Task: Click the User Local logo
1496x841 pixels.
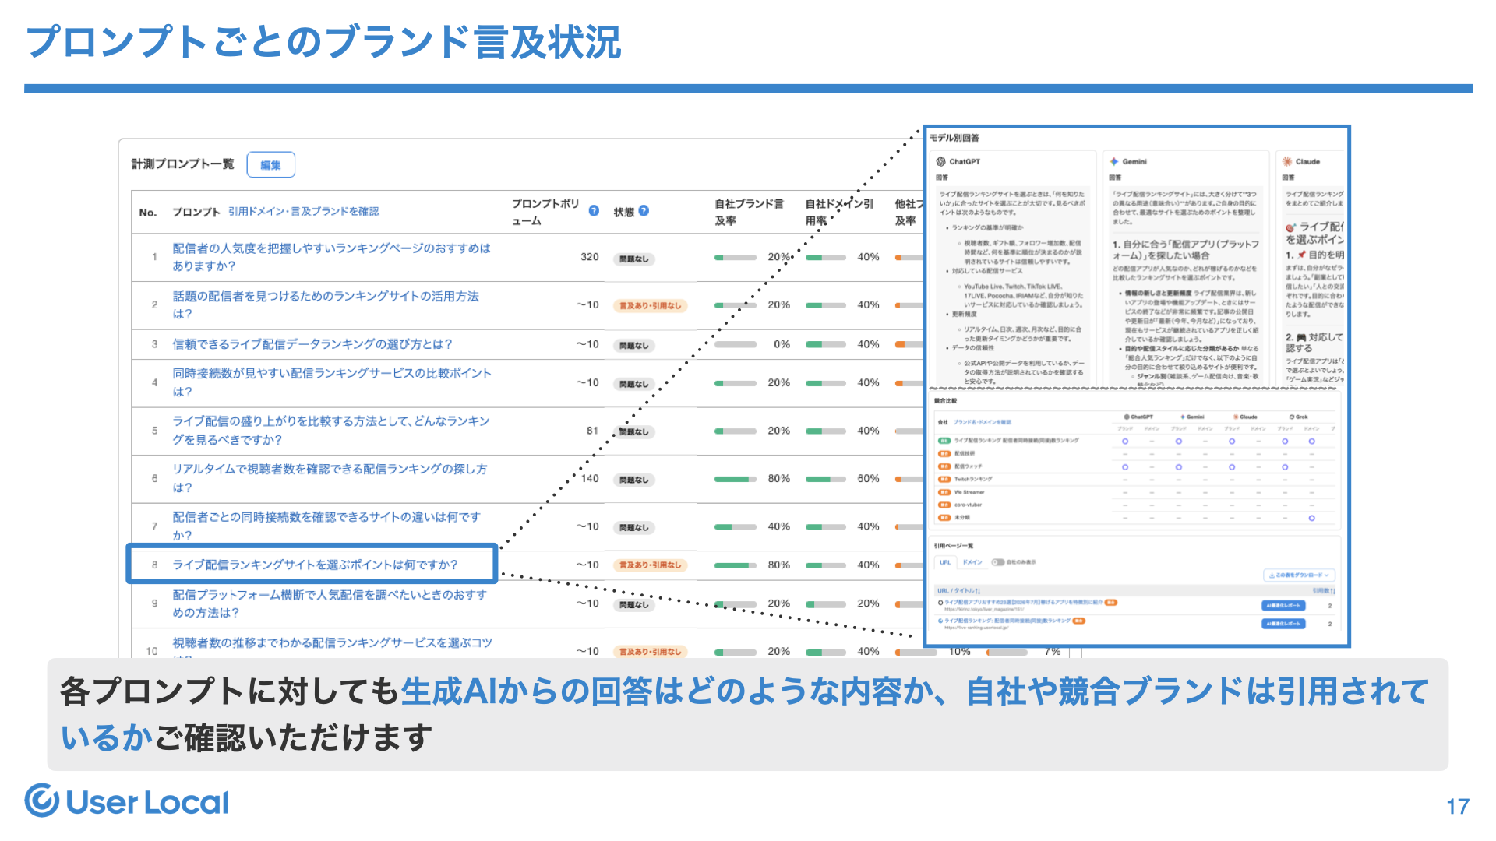Action: 127,801
